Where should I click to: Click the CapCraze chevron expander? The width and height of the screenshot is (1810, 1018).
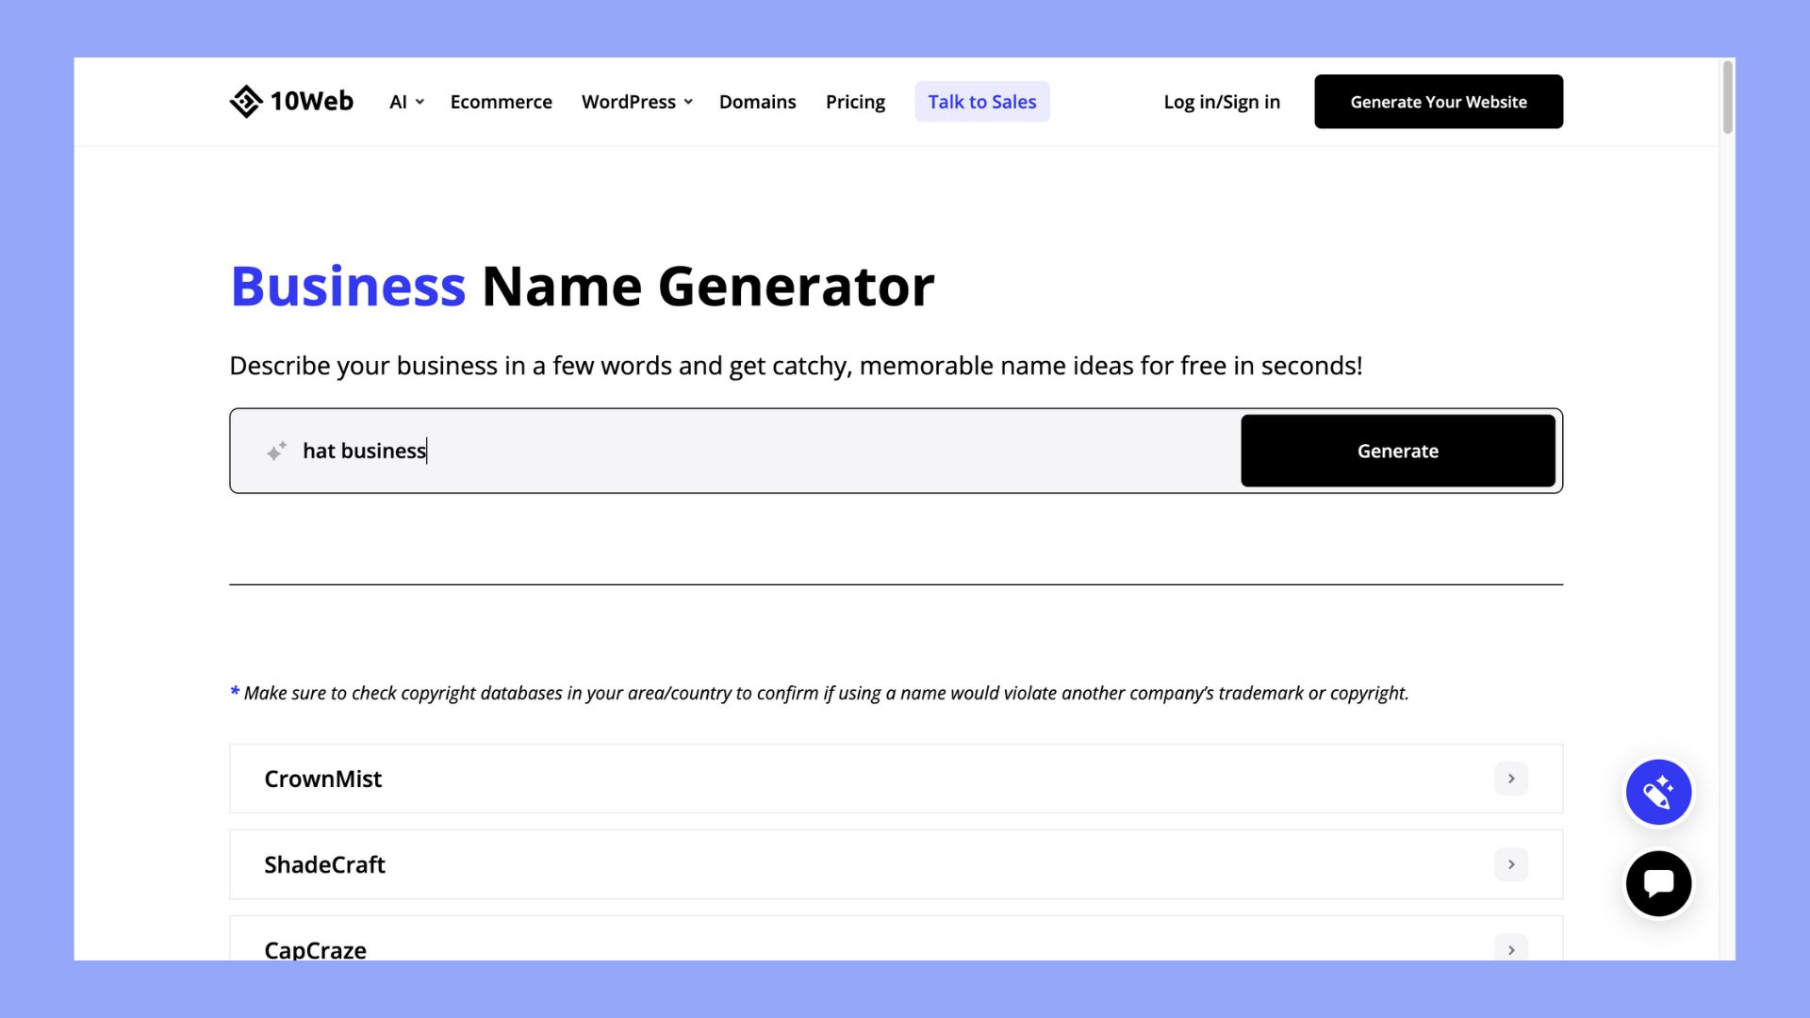[x=1510, y=949]
